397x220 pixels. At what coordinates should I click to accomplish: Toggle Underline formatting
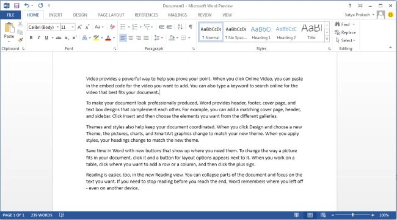pyautogui.click(x=46, y=38)
